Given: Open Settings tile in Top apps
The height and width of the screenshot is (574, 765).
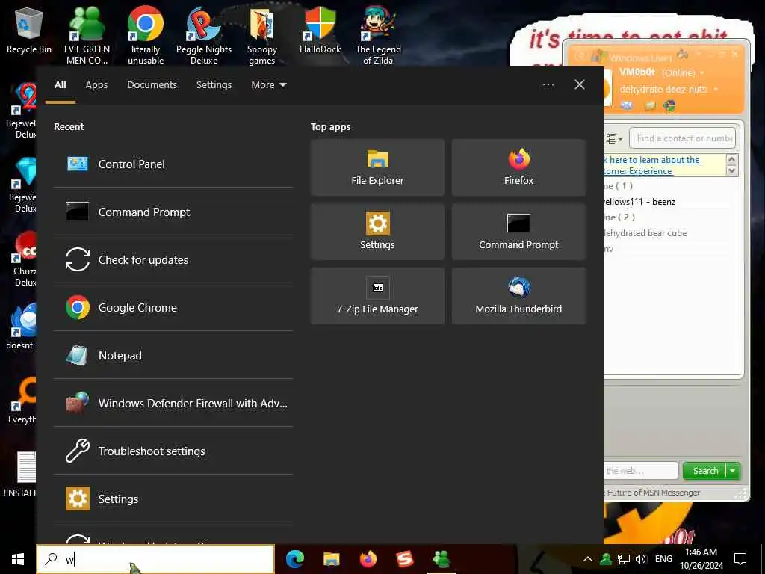Looking at the screenshot, I should (x=377, y=232).
